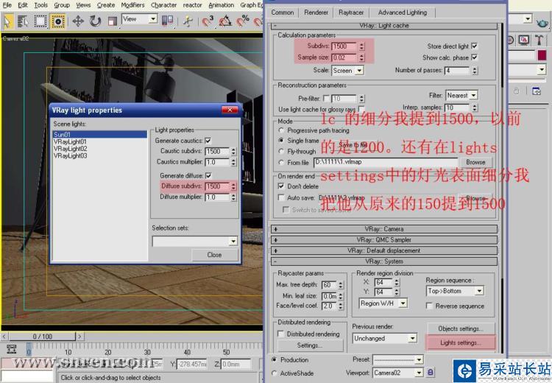The width and height of the screenshot is (552, 383).
Task: Select Progressive path tracing mode
Action: click(x=281, y=130)
